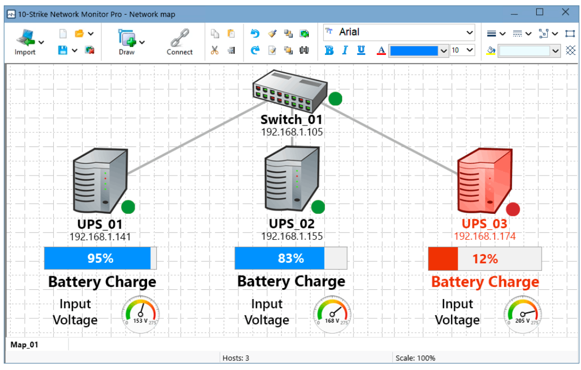Viewport: 581px width, 370px height.
Task: Click the binoculars Find icon
Action: (305, 50)
